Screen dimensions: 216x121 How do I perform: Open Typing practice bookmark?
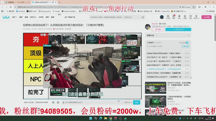[x=45, y=11]
